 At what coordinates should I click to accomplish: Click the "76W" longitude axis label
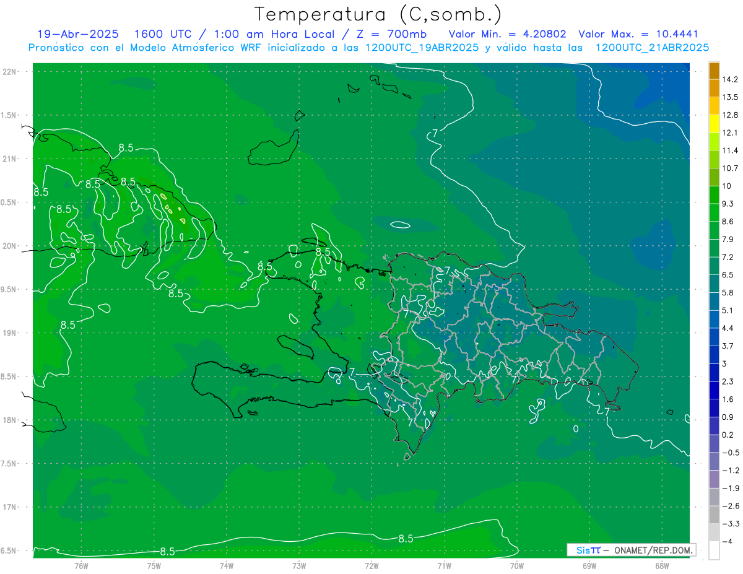[81, 565]
